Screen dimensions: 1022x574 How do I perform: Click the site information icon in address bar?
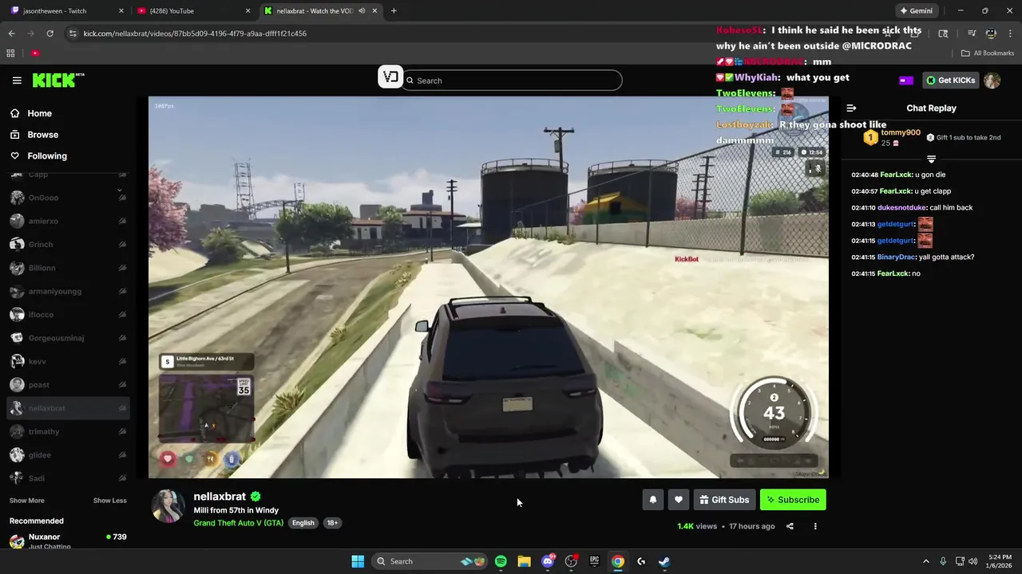[73, 33]
